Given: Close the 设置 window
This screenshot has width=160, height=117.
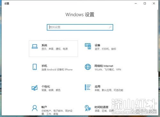Looking at the screenshot, I should pyautogui.click(x=154, y=4).
